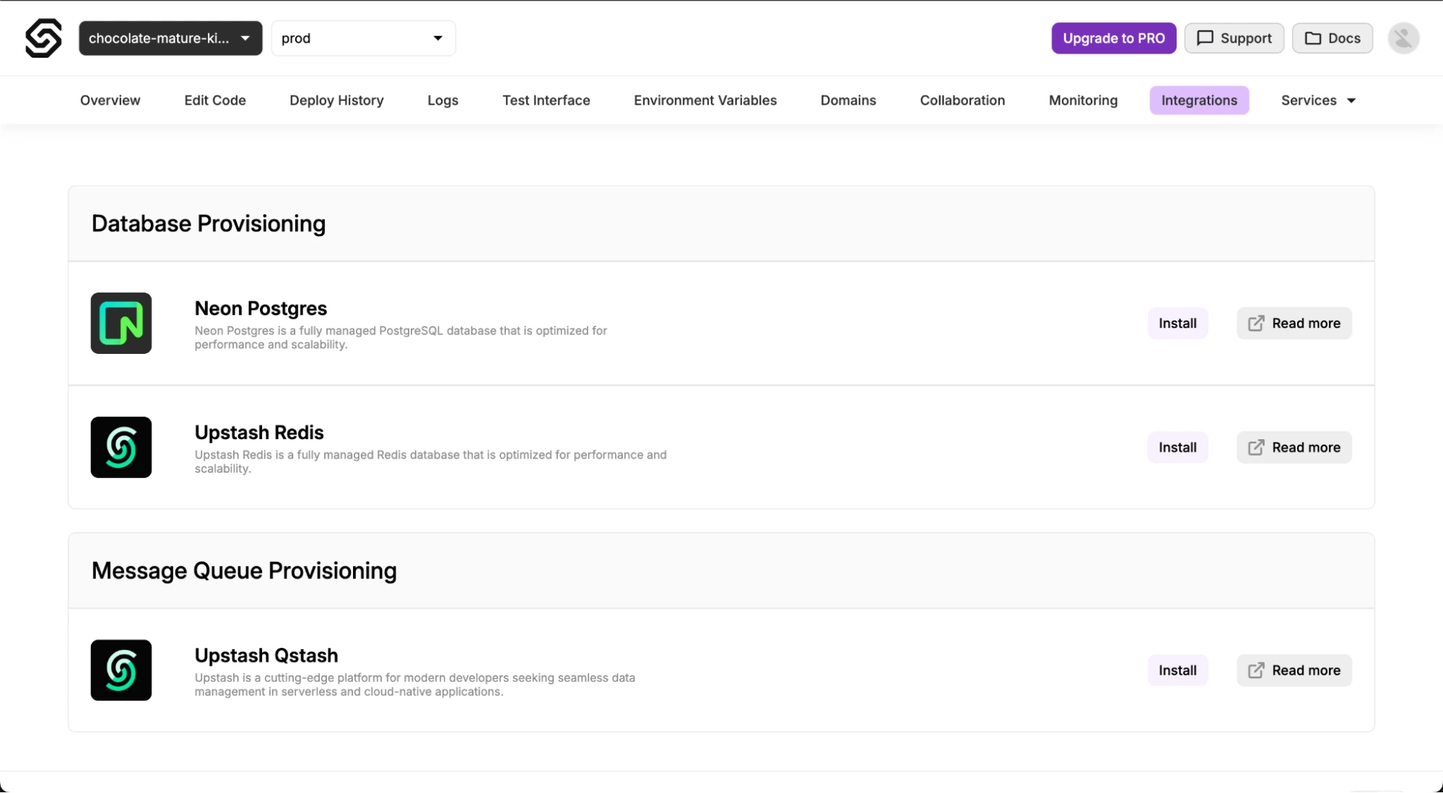
Task: Click the Upstash Qstash description text
Action: click(x=415, y=685)
